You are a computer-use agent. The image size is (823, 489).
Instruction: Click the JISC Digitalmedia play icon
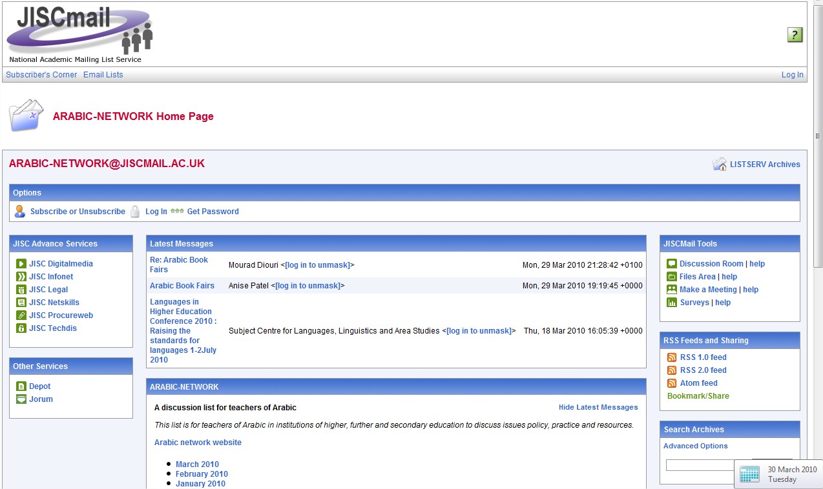[x=21, y=264]
